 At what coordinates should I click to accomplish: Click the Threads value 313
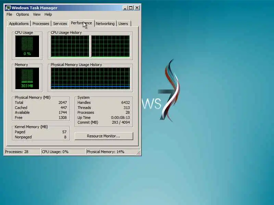click(126, 108)
